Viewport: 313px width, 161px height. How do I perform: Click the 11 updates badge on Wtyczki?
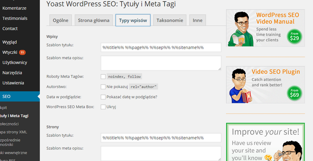22,53
